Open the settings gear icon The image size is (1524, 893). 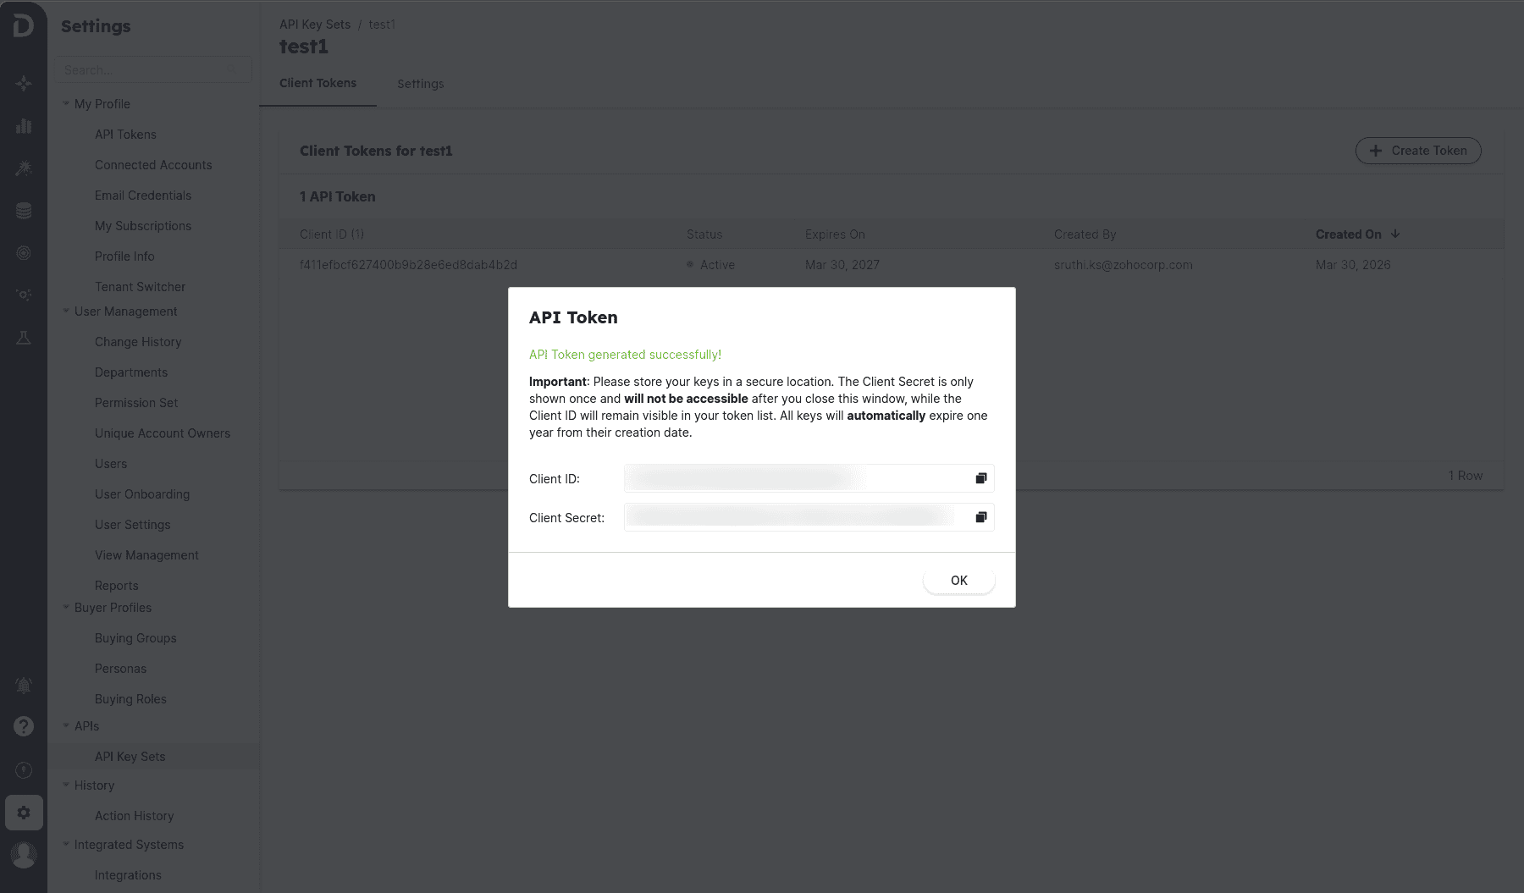point(24,813)
